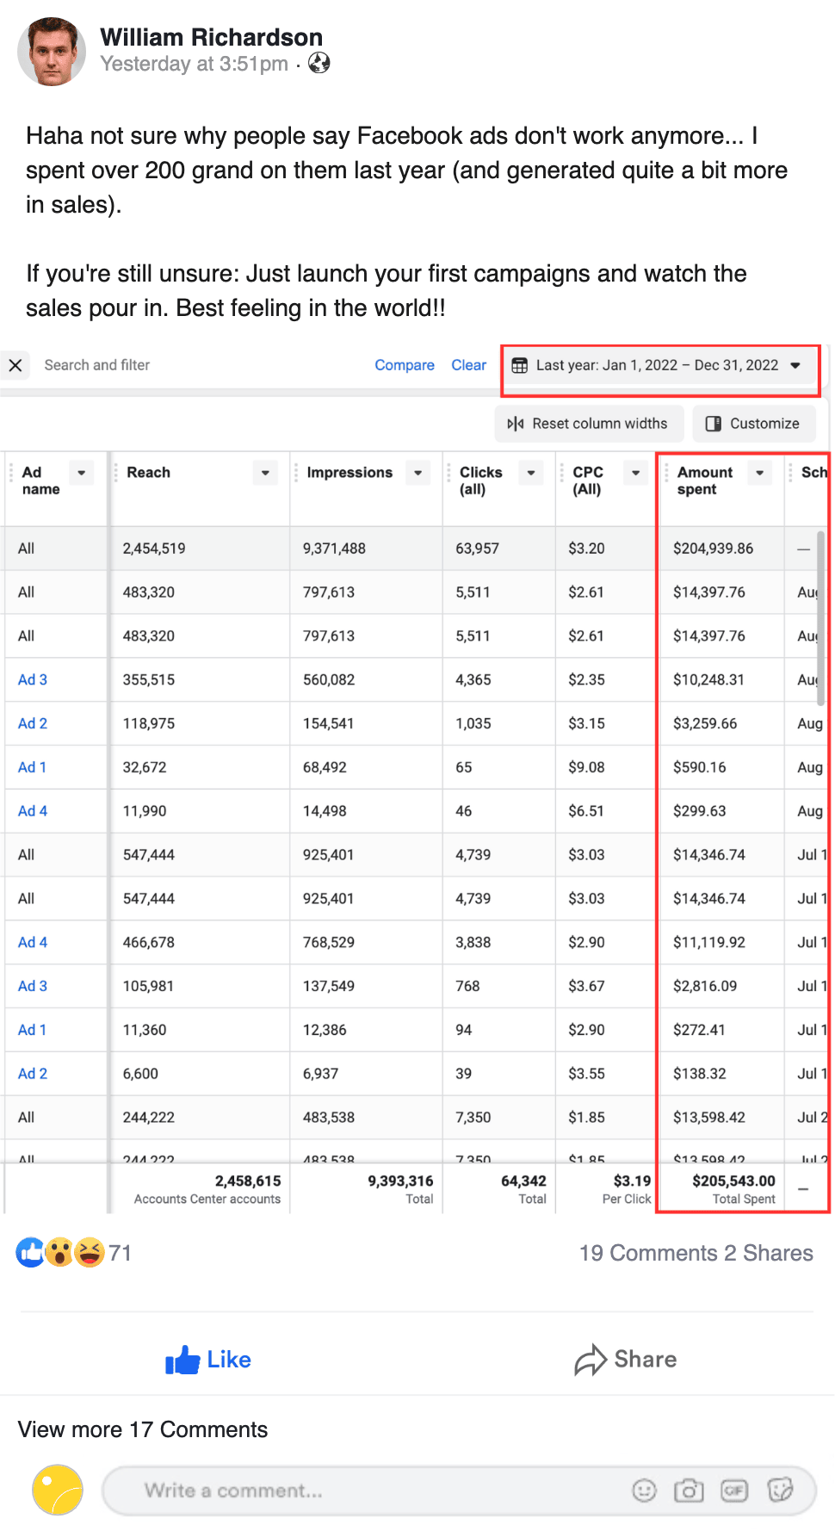
Task: Open the Reach column dropdown
Action: [x=265, y=473]
